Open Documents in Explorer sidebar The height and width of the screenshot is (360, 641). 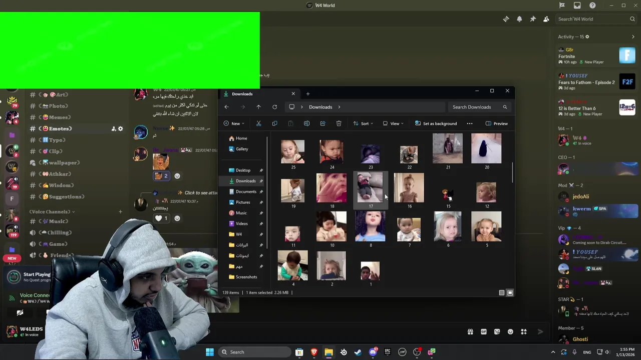[246, 191]
